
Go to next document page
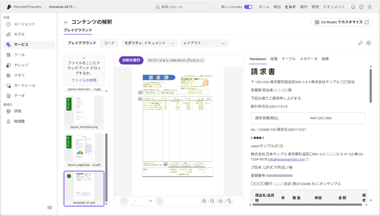pyautogui.click(x=160, y=201)
